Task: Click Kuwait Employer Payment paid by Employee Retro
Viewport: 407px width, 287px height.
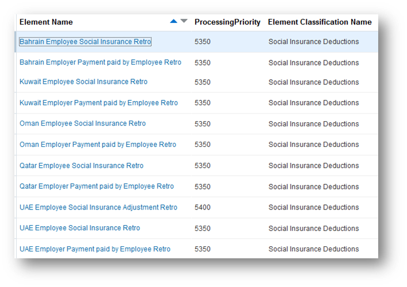Action: [x=98, y=103]
